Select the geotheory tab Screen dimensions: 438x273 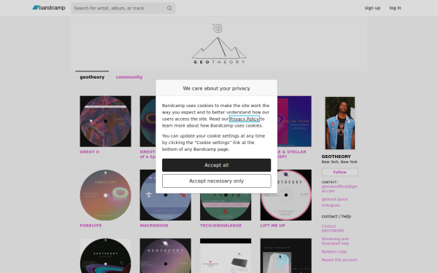[x=92, y=77]
